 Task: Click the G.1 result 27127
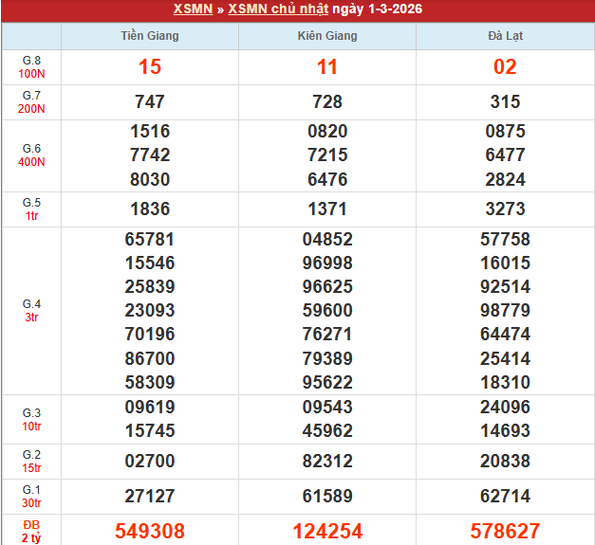pyautogui.click(x=150, y=496)
